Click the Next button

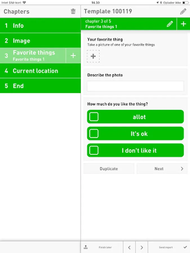162,169
